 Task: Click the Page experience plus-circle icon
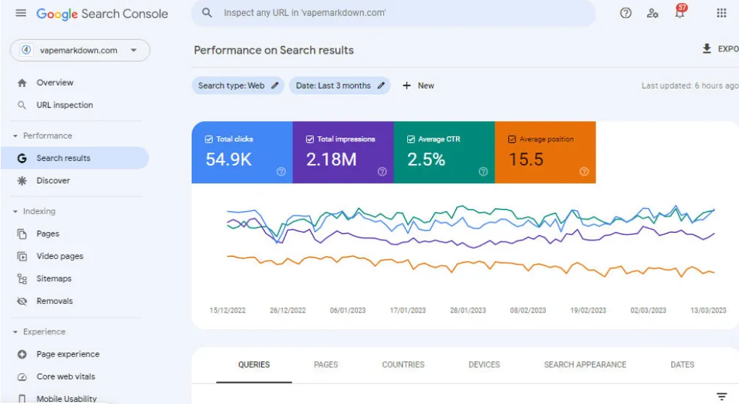(x=22, y=354)
